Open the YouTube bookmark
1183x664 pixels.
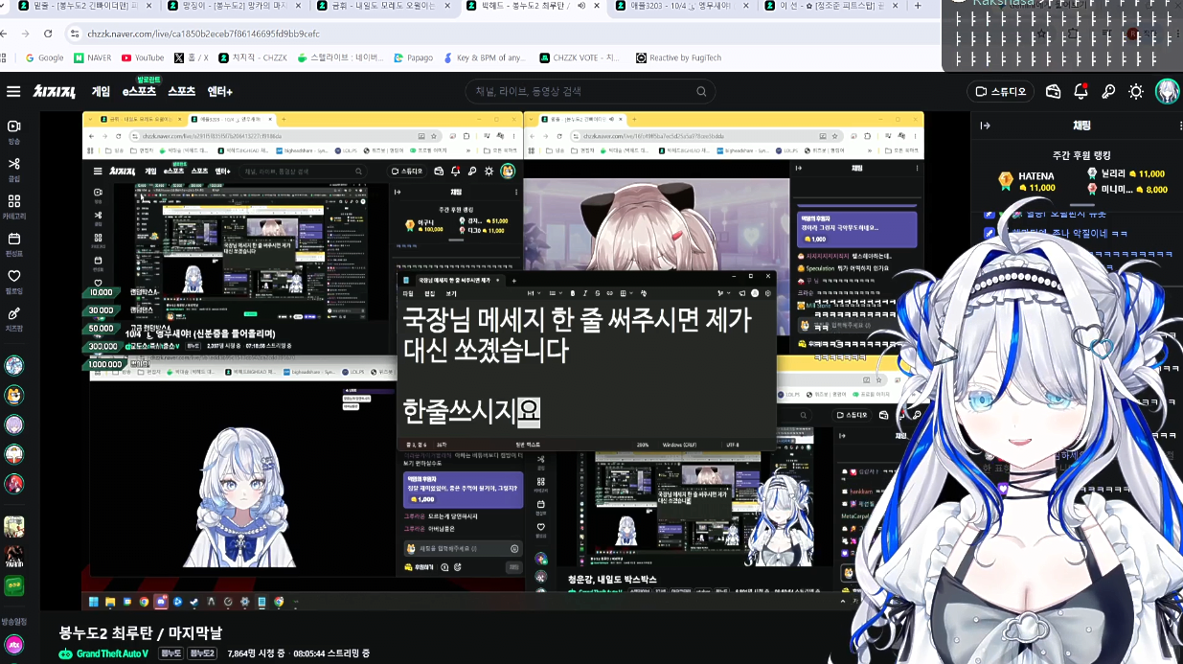(x=143, y=57)
